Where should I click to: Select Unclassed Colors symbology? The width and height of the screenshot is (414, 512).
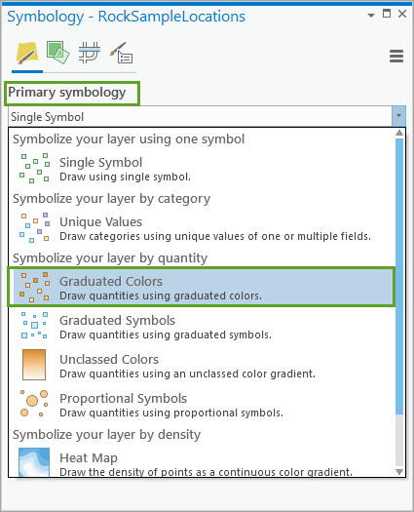pos(202,366)
